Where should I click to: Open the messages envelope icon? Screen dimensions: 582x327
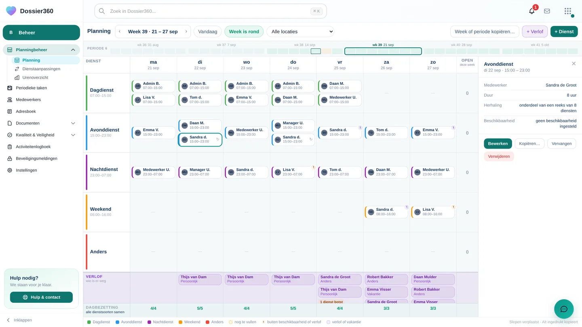click(x=547, y=11)
